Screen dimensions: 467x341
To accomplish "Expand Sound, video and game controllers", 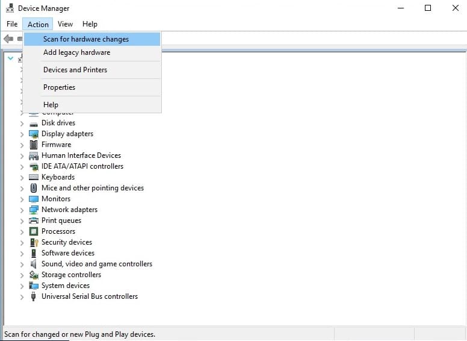I will (x=22, y=264).
